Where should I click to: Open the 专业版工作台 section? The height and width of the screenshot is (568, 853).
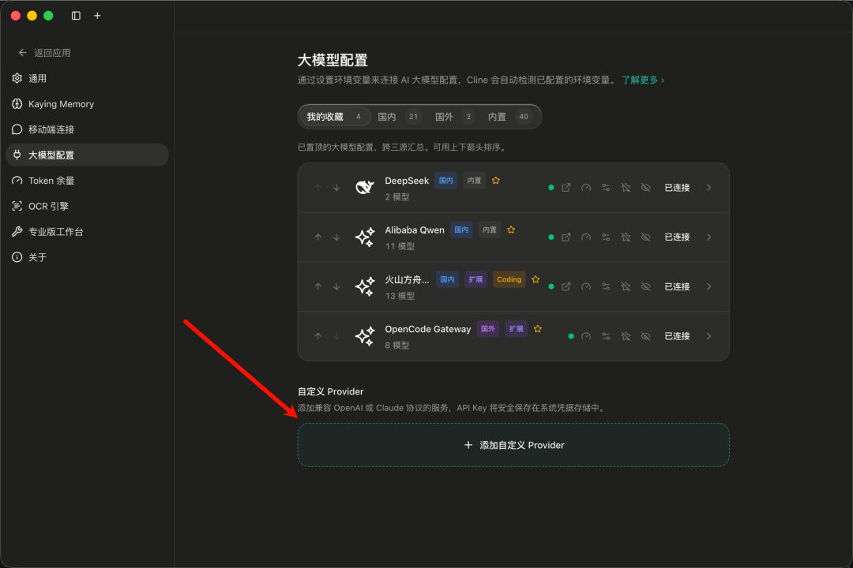[x=87, y=232]
